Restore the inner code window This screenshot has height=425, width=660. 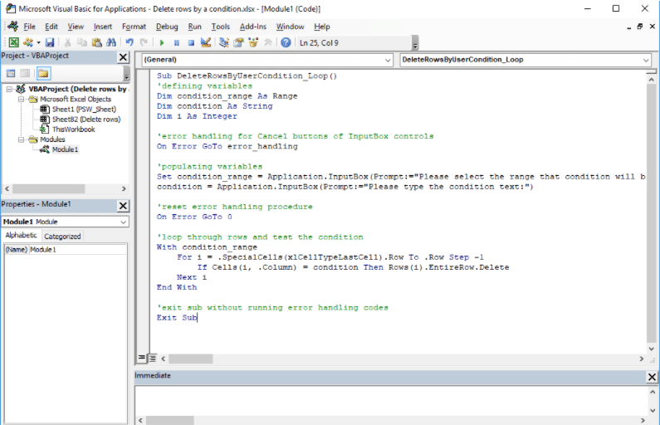[640, 27]
